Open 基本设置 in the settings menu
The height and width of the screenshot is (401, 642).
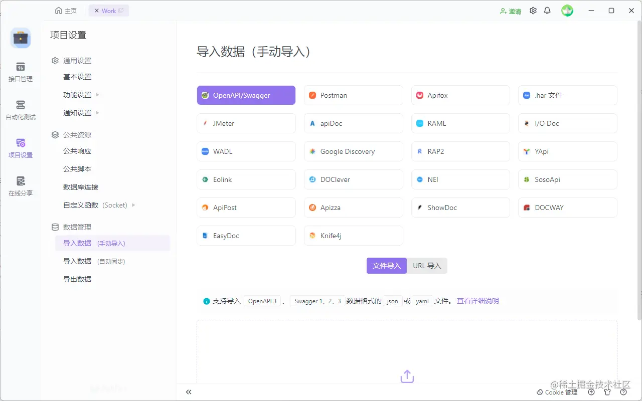[x=77, y=77]
